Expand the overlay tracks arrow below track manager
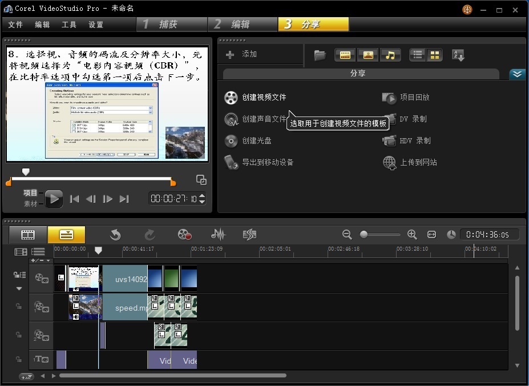 (19, 289)
